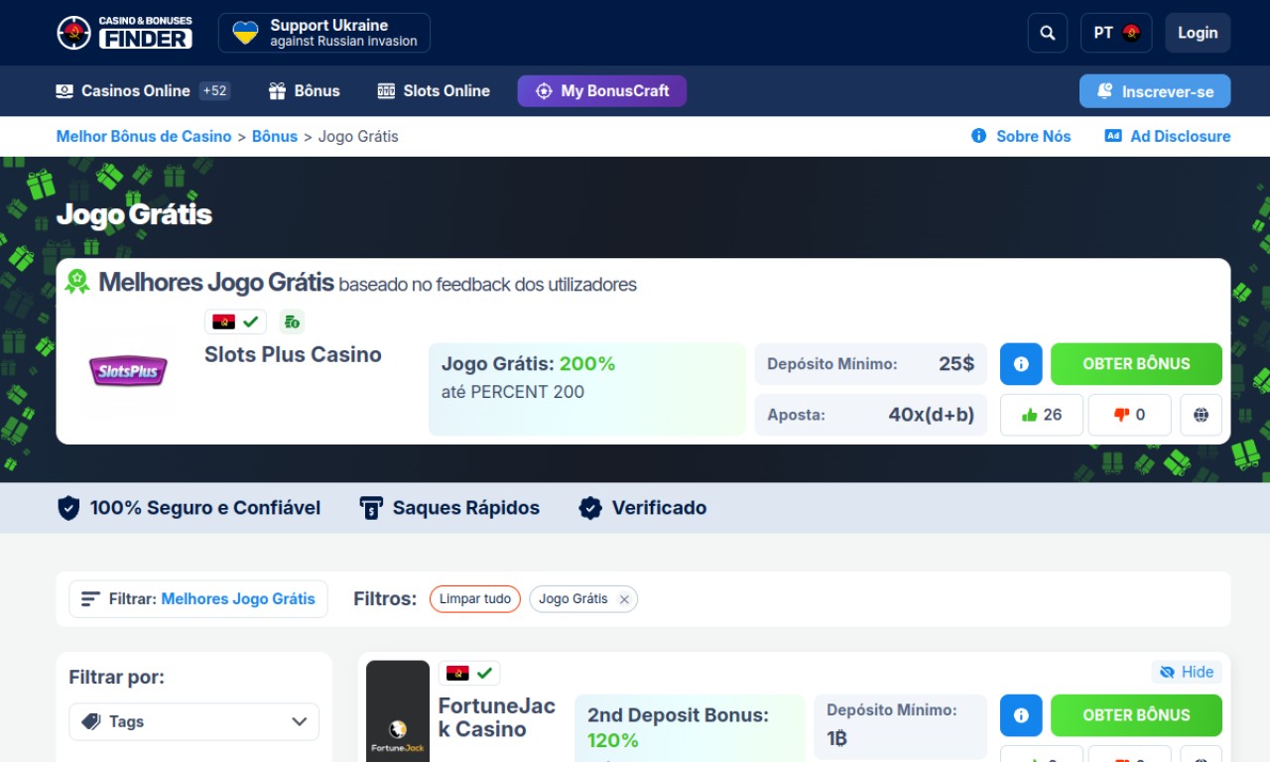Image resolution: width=1270 pixels, height=762 pixels.
Task: Open the PT language selector
Action: tap(1116, 33)
